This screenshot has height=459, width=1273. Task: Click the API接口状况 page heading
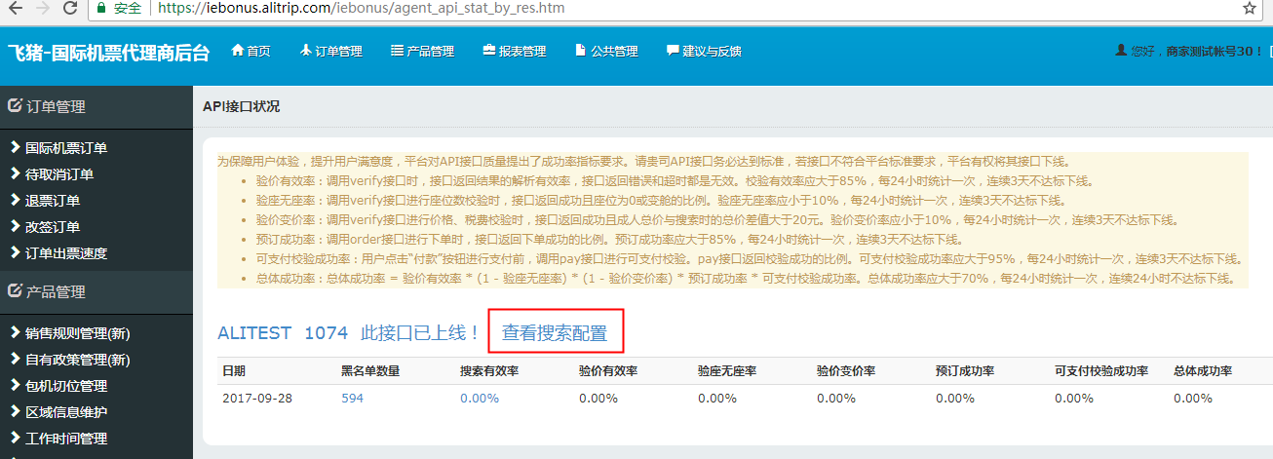point(241,106)
